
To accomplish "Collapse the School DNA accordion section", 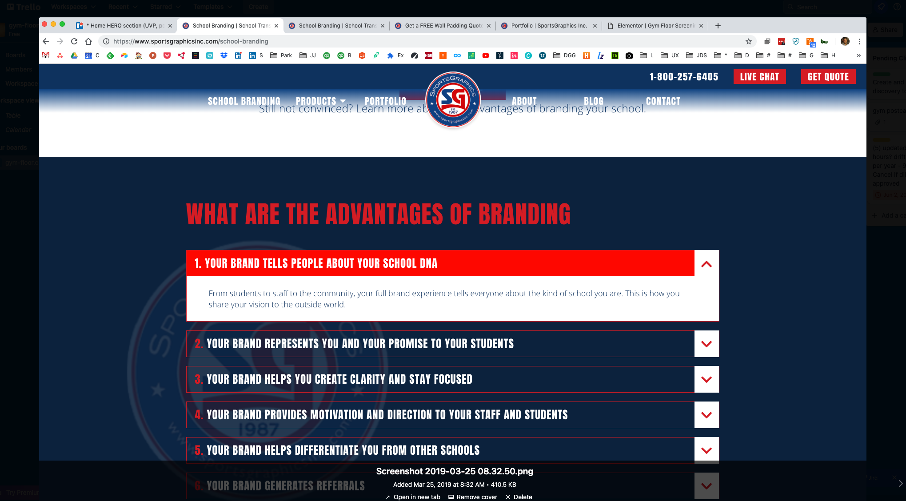I will (706, 263).
